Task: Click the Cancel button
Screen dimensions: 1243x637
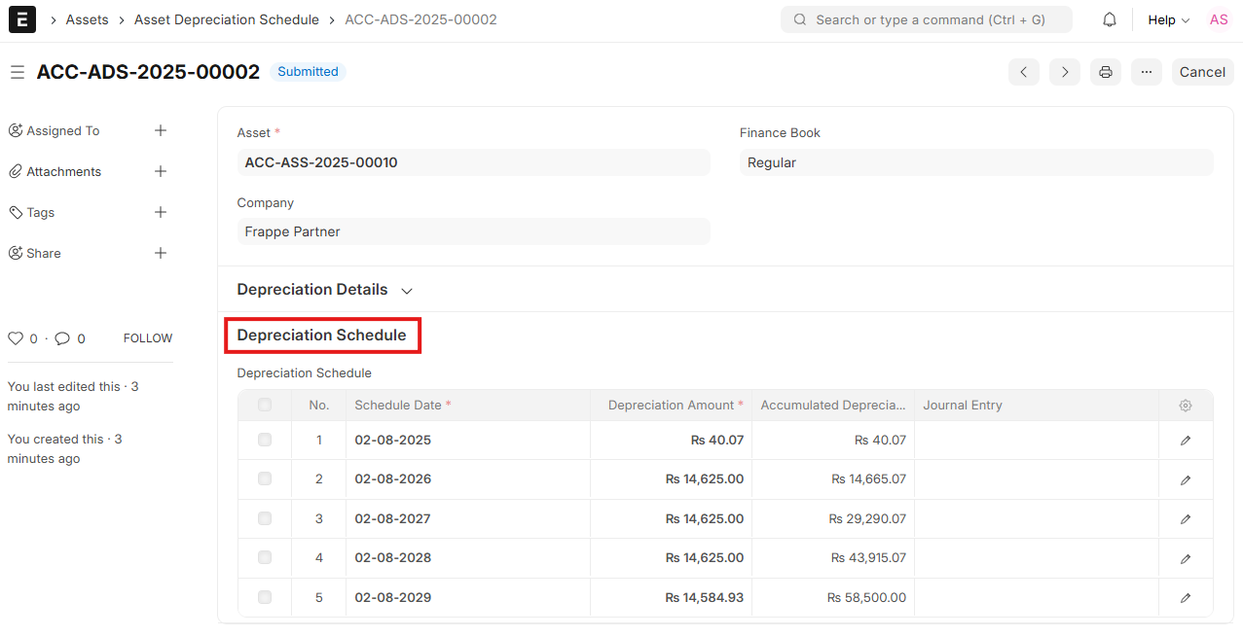Action: [x=1202, y=72]
